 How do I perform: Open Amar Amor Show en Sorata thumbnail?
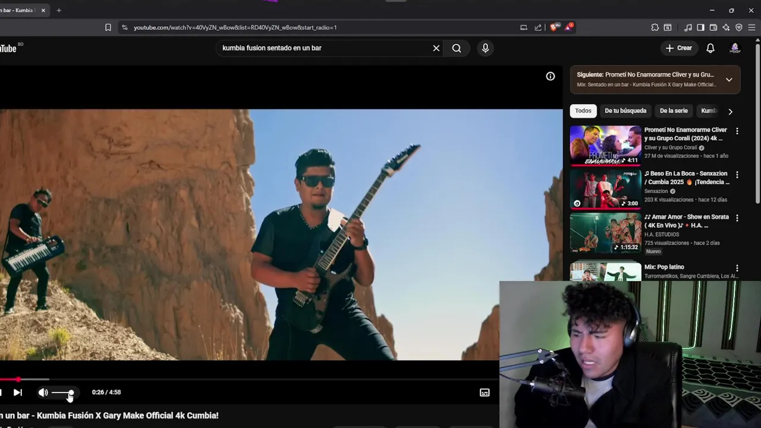coord(606,233)
